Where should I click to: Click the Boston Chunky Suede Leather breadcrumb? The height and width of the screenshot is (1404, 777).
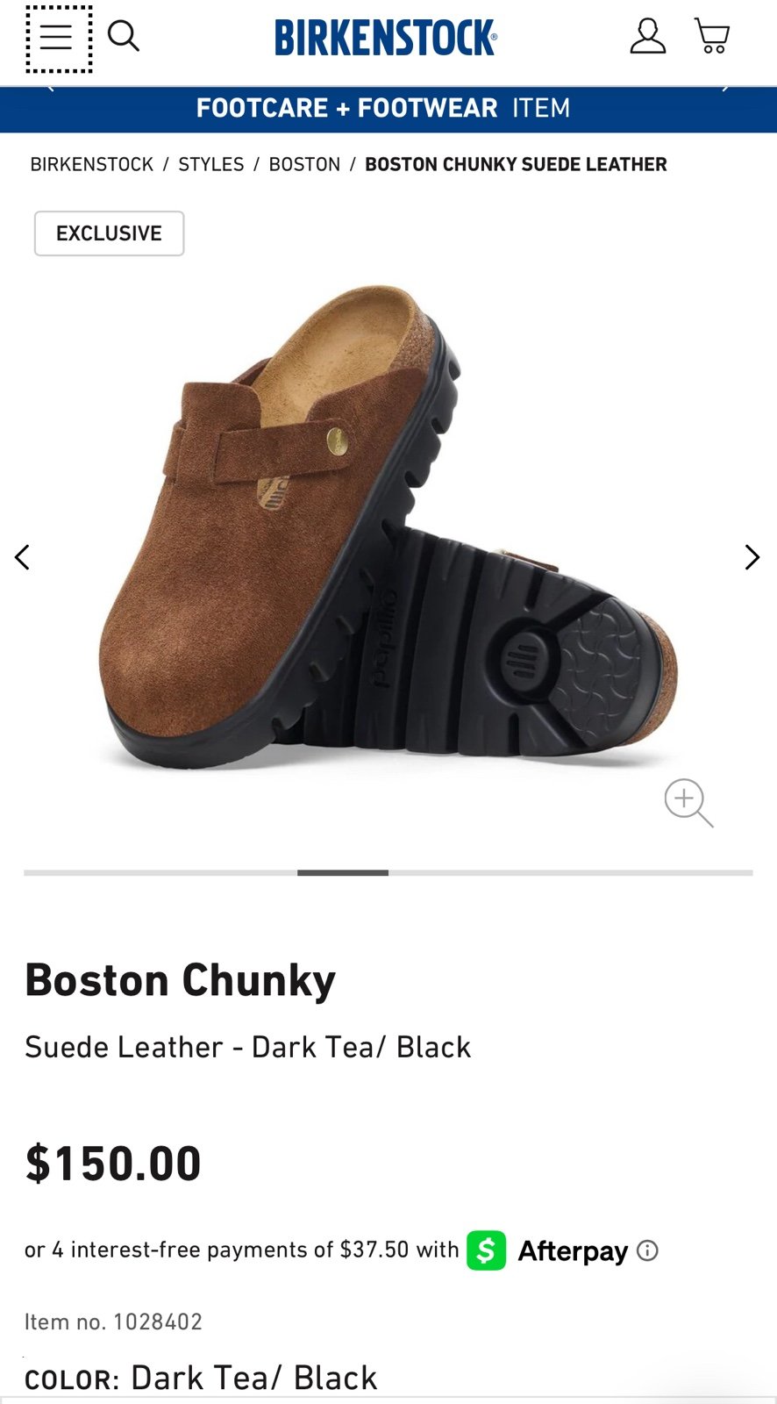coord(516,164)
